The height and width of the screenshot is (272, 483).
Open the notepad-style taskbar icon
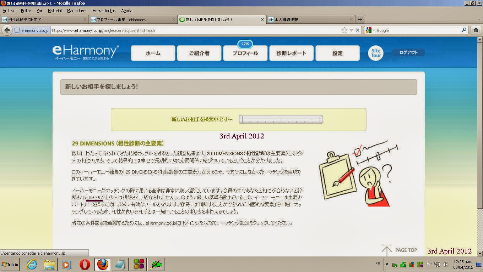120,265
